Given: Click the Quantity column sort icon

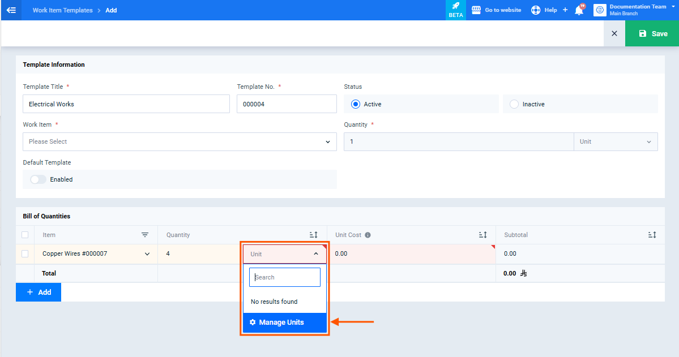Looking at the screenshot, I should pyautogui.click(x=314, y=235).
